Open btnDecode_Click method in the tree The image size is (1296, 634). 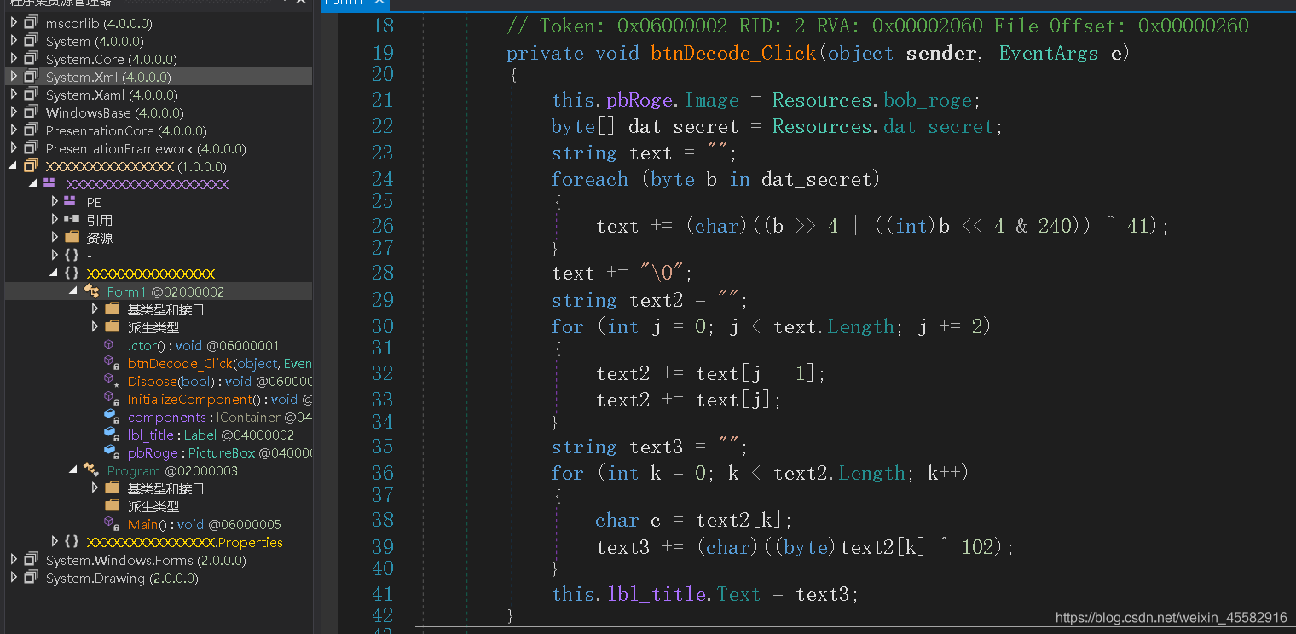point(219,363)
